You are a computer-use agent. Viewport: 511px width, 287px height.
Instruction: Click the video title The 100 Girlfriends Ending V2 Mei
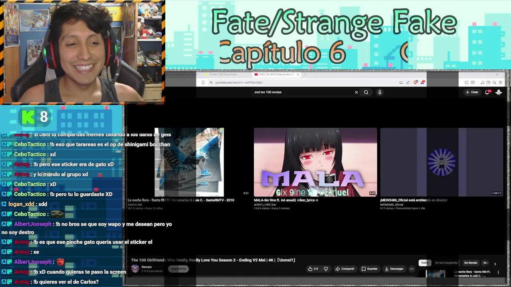[213, 260]
